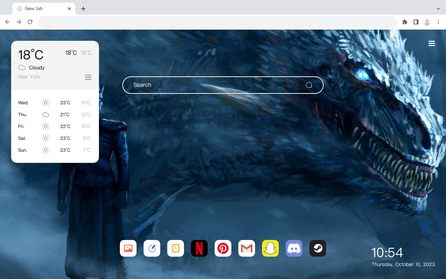Launch Netflix from the dock
446x279 pixels.
[x=199, y=248]
